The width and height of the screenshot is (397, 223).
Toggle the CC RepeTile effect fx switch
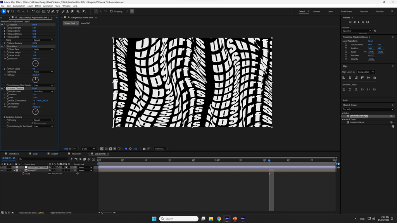click(5, 25)
